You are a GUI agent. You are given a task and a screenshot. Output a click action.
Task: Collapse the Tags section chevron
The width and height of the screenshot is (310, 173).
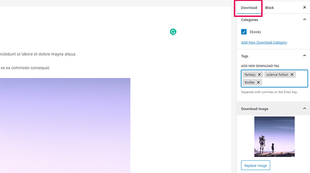pyautogui.click(x=305, y=56)
